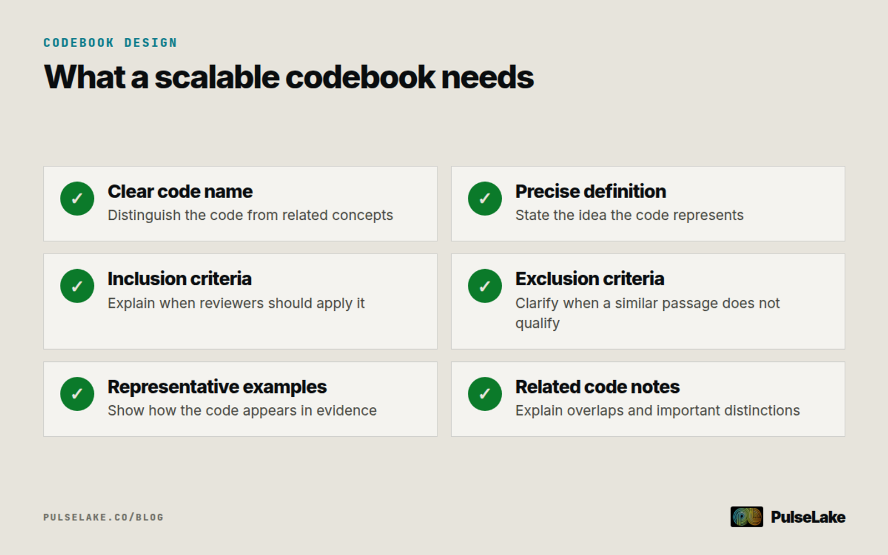Click the 'Related code notes' title
Viewport: 888px width, 555px height.
point(597,387)
